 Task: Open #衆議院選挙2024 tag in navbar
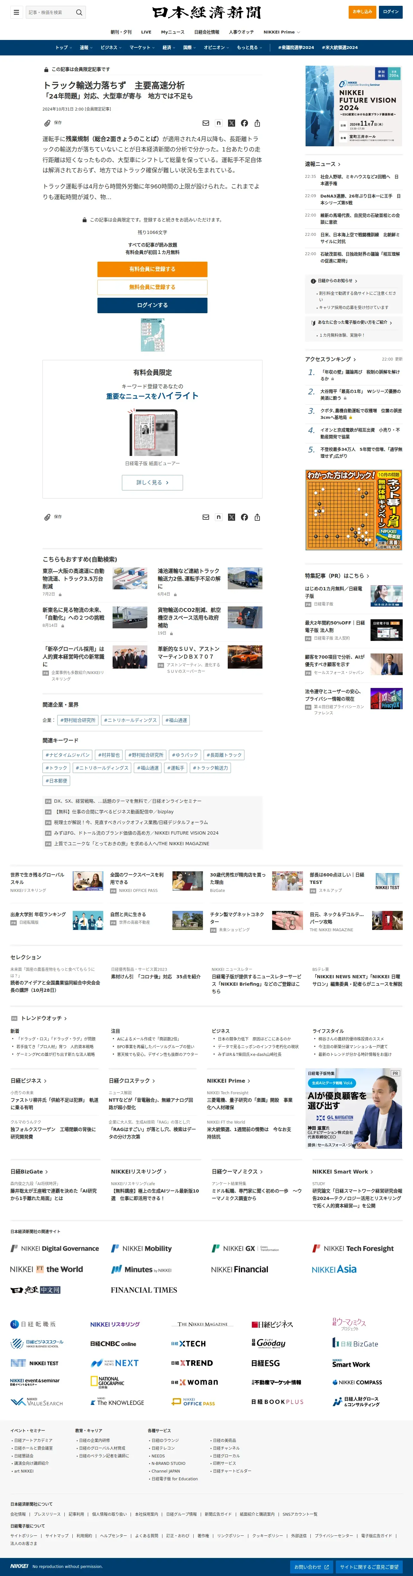tap(296, 47)
